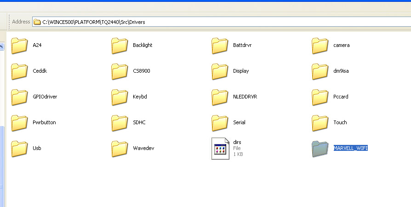Click the GPIOdriver folder name
This screenshot has height=207, width=411.
[45, 97]
